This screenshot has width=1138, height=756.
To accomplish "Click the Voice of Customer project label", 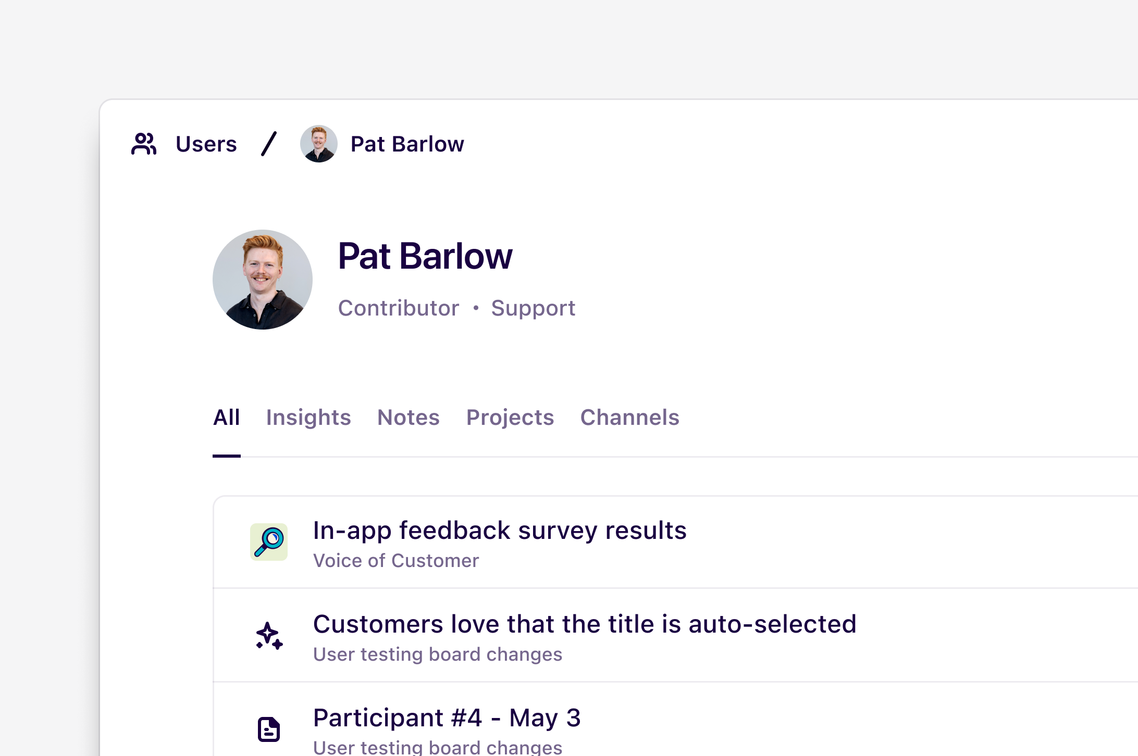I will pyautogui.click(x=396, y=560).
